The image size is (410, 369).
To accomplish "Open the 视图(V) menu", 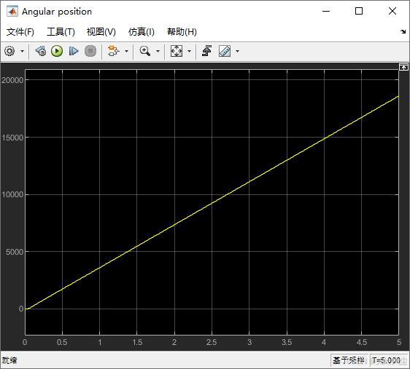I will [x=101, y=32].
